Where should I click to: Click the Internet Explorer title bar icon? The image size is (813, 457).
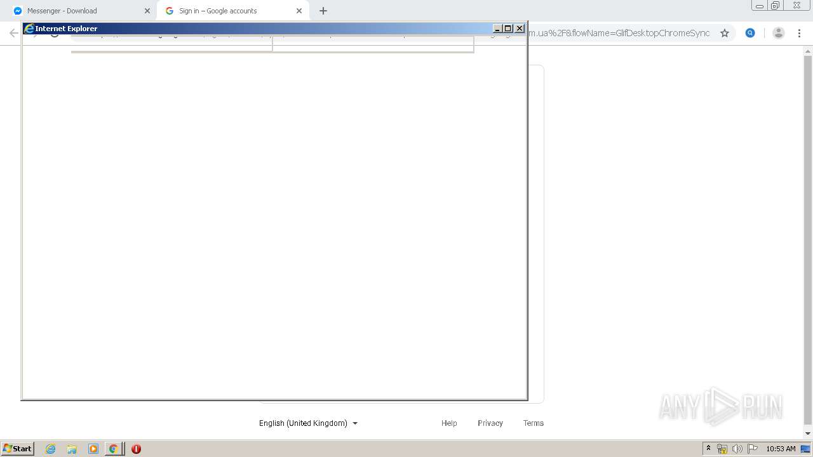point(29,29)
